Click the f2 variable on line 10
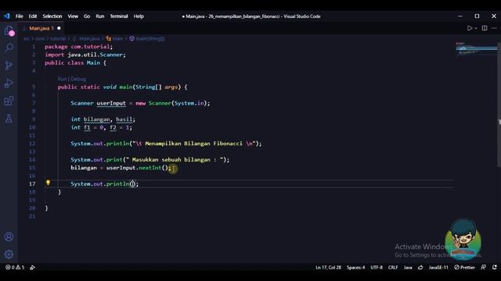Image resolution: width=501 pixels, height=281 pixels. tap(113, 127)
